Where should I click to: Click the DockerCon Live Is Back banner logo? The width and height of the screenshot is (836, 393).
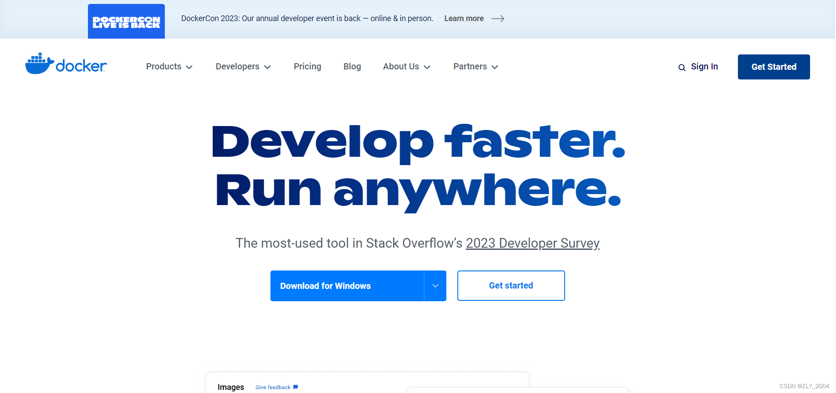click(x=126, y=22)
